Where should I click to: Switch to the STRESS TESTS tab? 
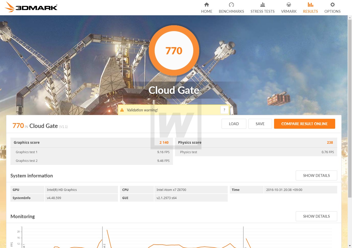(263, 11)
